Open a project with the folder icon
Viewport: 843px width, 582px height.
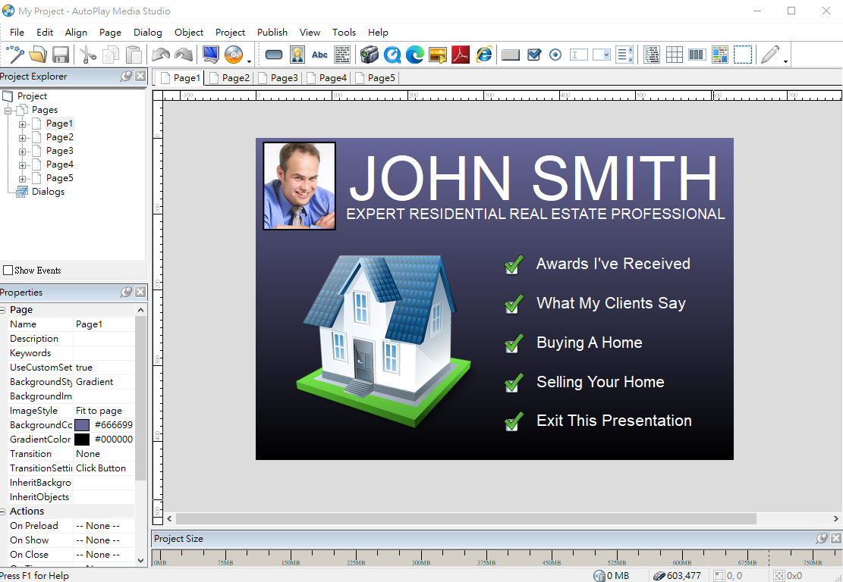[38, 55]
